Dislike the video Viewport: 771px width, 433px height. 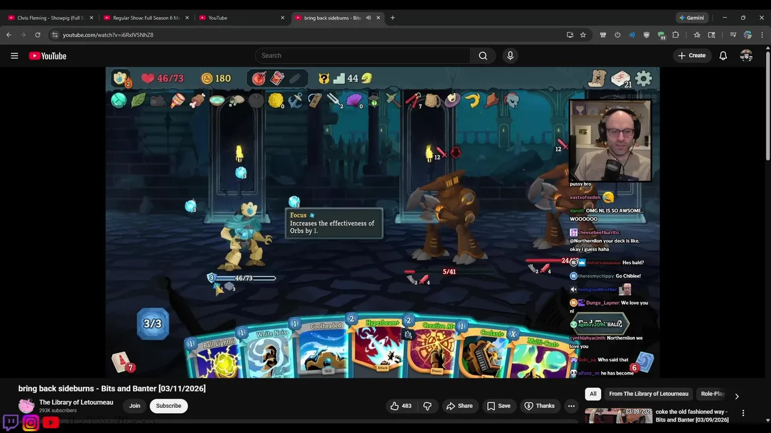[x=427, y=406]
